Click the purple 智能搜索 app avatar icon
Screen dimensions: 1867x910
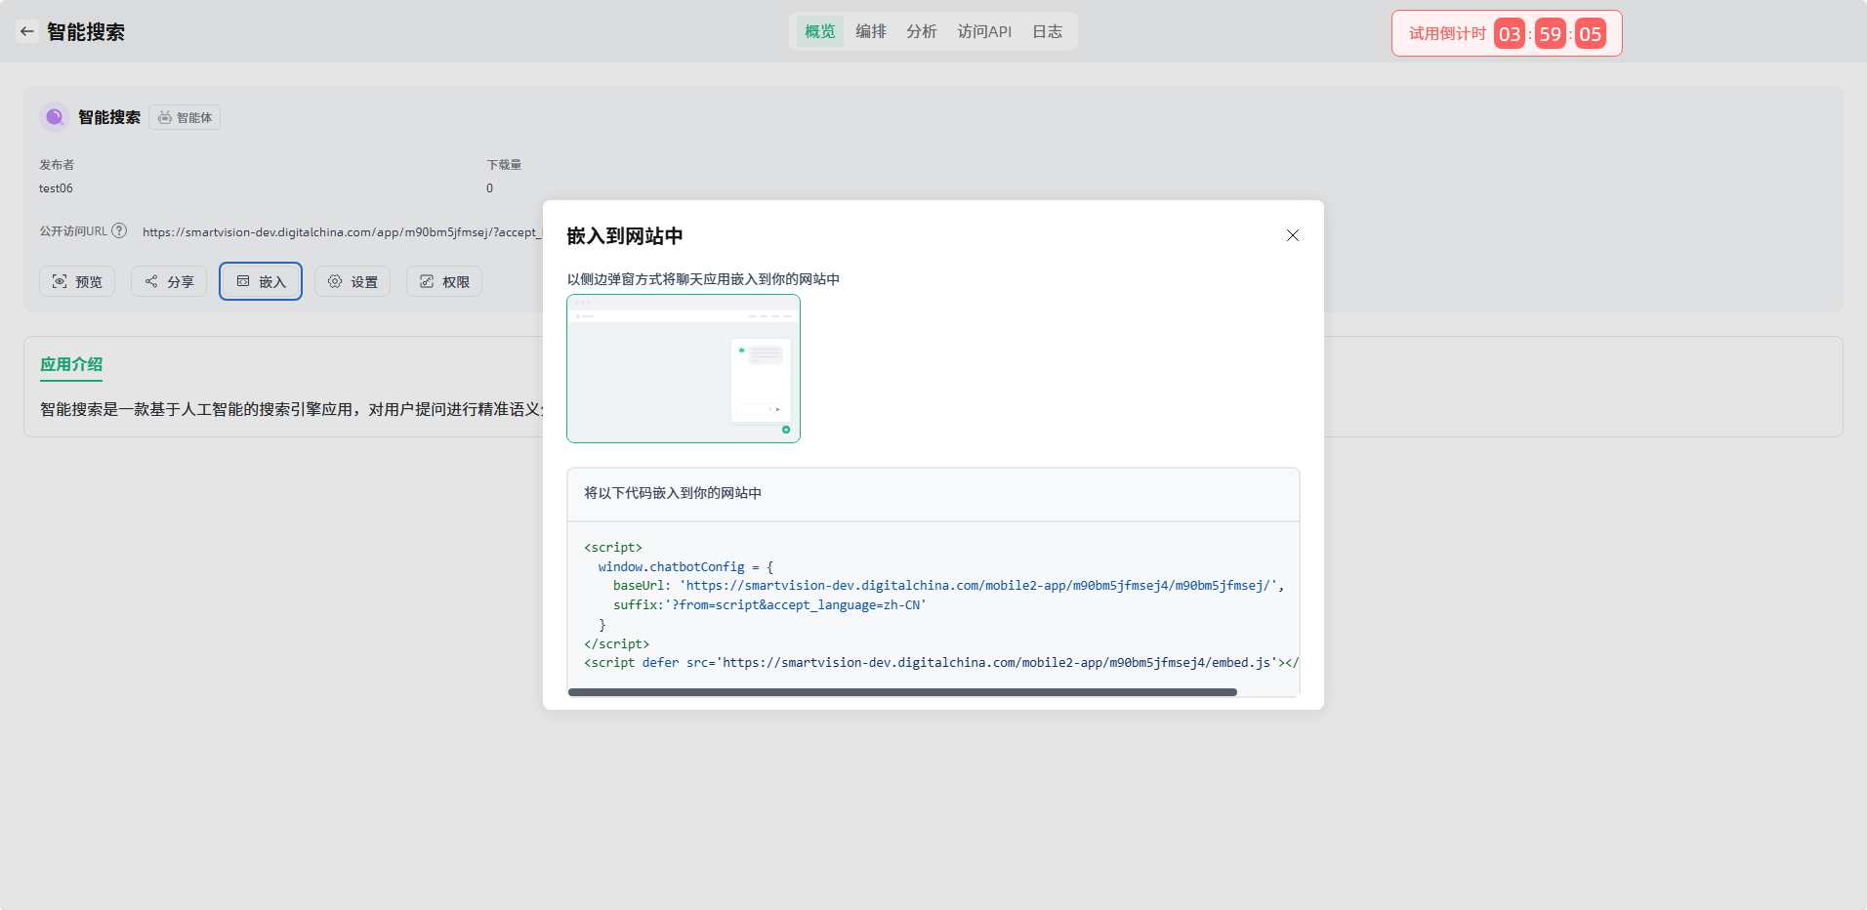55,117
